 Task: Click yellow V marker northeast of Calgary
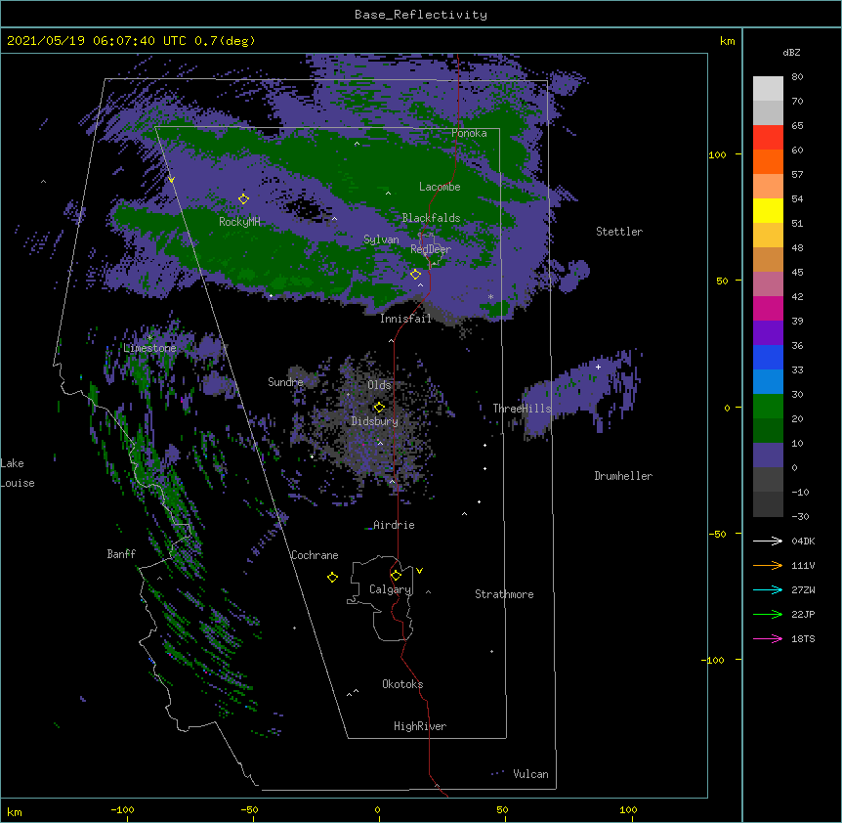(x=419, y=571)
